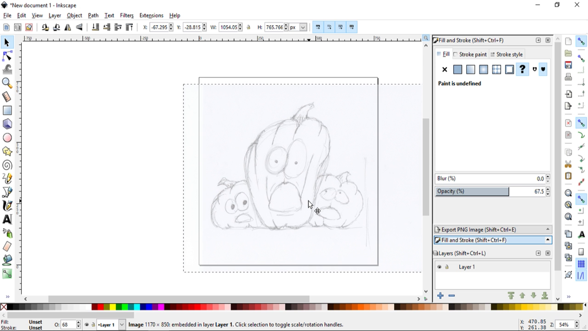Switch to Stroke style tab
Image resolution: width=588 pixels, height=331 pixels.
507,54
